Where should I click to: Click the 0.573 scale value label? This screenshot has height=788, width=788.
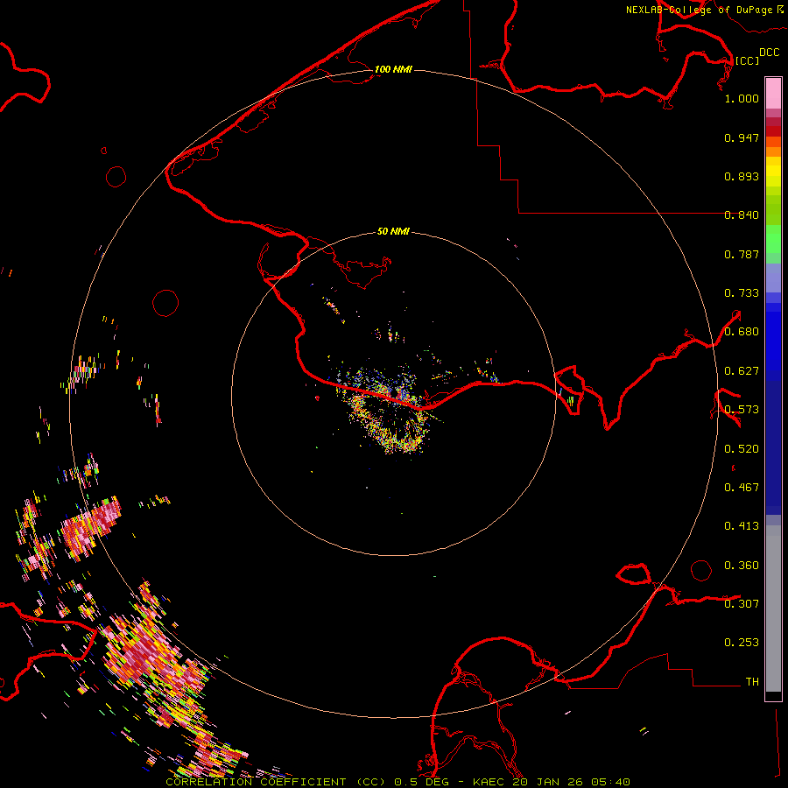pos(742,410)
